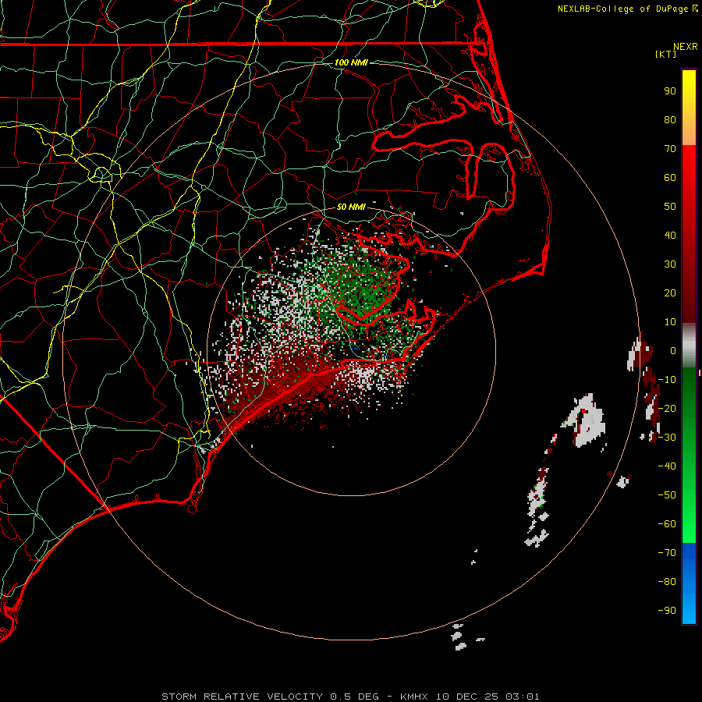
Task: Click the -80 scale value
Action: tap(667, 582)
